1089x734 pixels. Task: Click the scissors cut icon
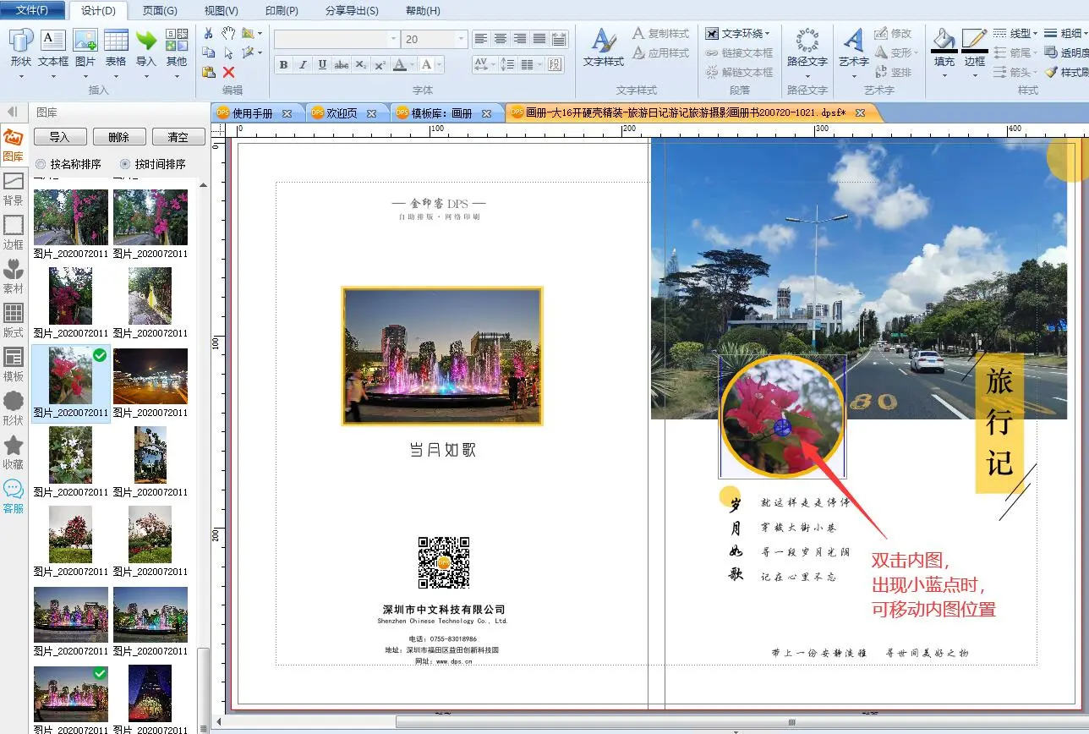coord(209,33)
